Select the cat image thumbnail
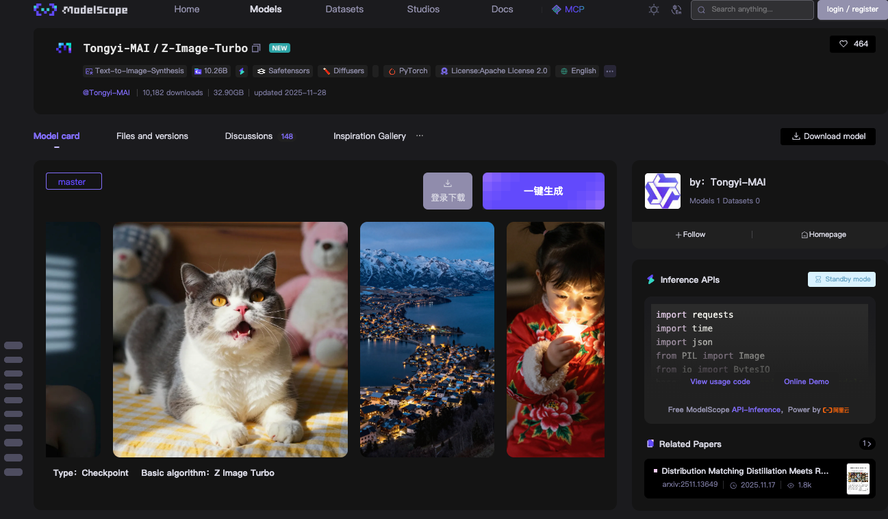Viewport: 888px width, 519px height. (230, 339)
